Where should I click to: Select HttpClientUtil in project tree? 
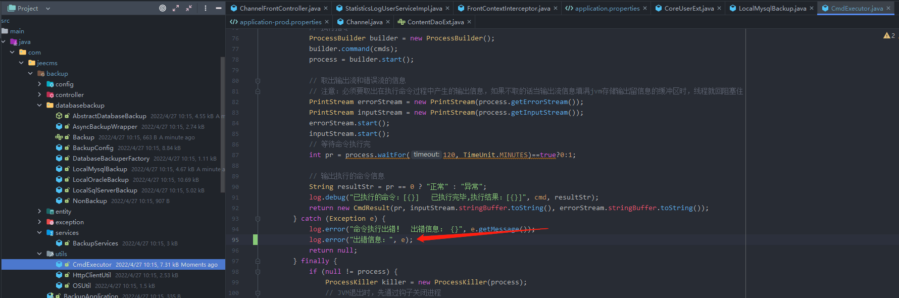91,275
